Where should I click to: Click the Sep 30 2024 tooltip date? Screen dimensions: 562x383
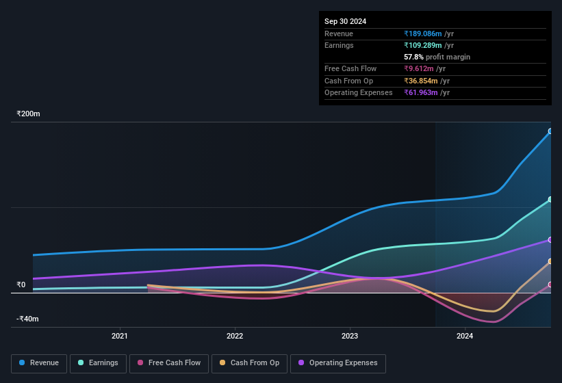tap(345, 21)
